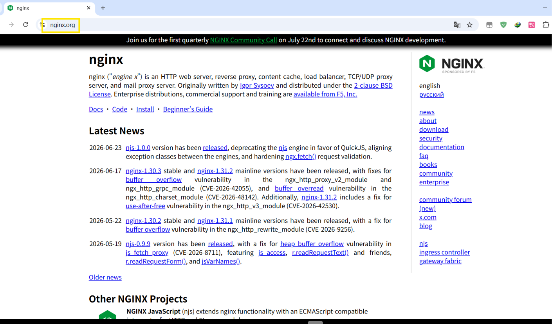Open the Beginner's Guide link

point(188,109)
